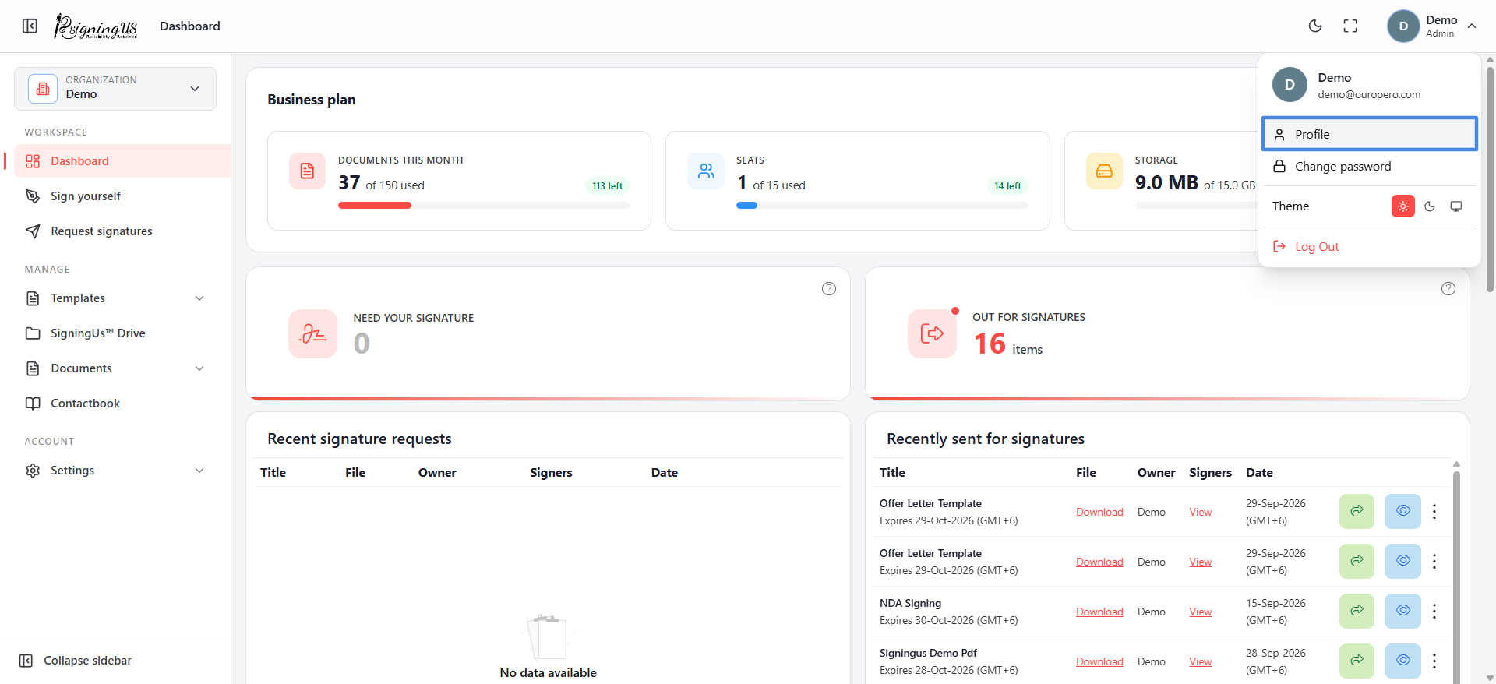Select Profile in the user menu

click(1370, 134)
